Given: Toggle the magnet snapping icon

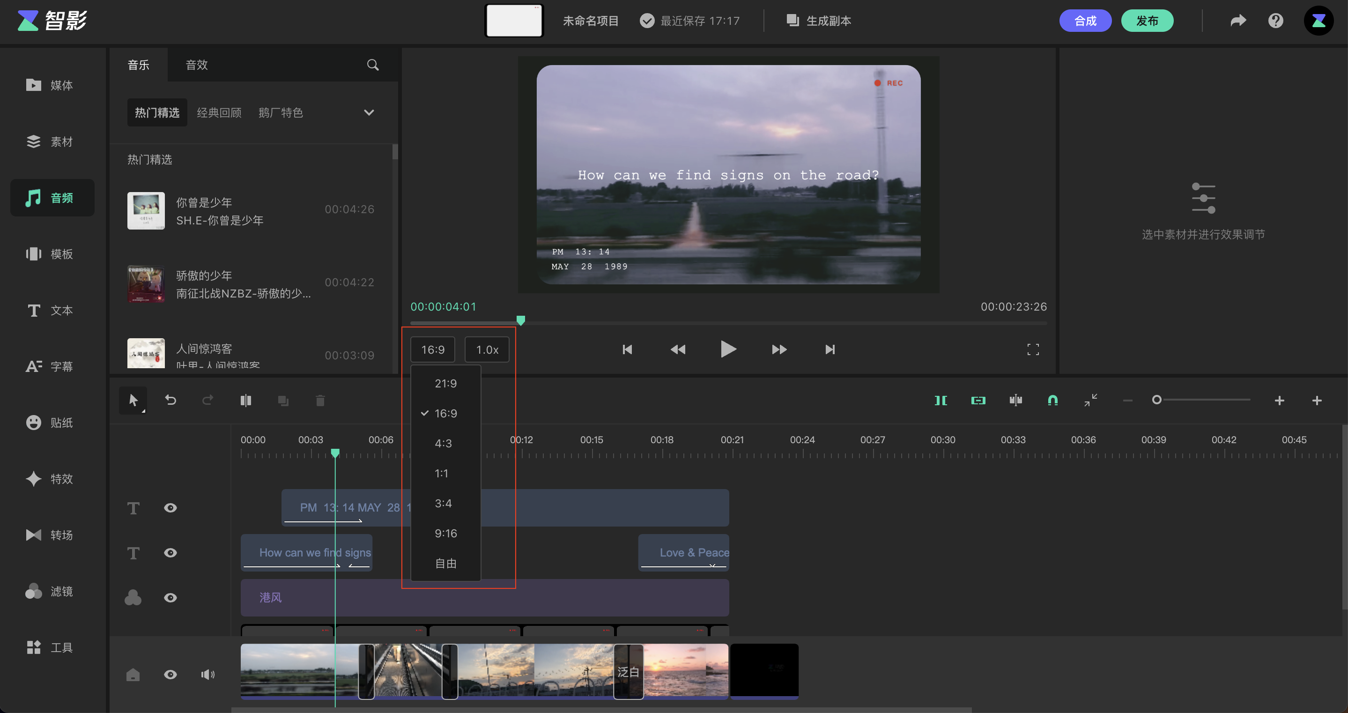Looking at the screenshot, I should point(1053,401).
